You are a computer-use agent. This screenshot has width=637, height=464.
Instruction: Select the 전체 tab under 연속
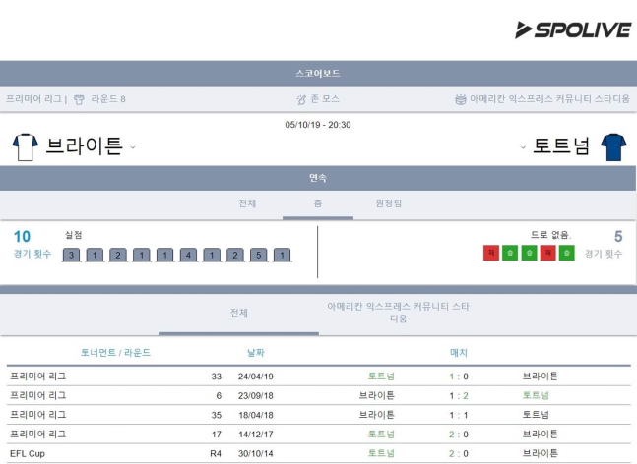247,203
